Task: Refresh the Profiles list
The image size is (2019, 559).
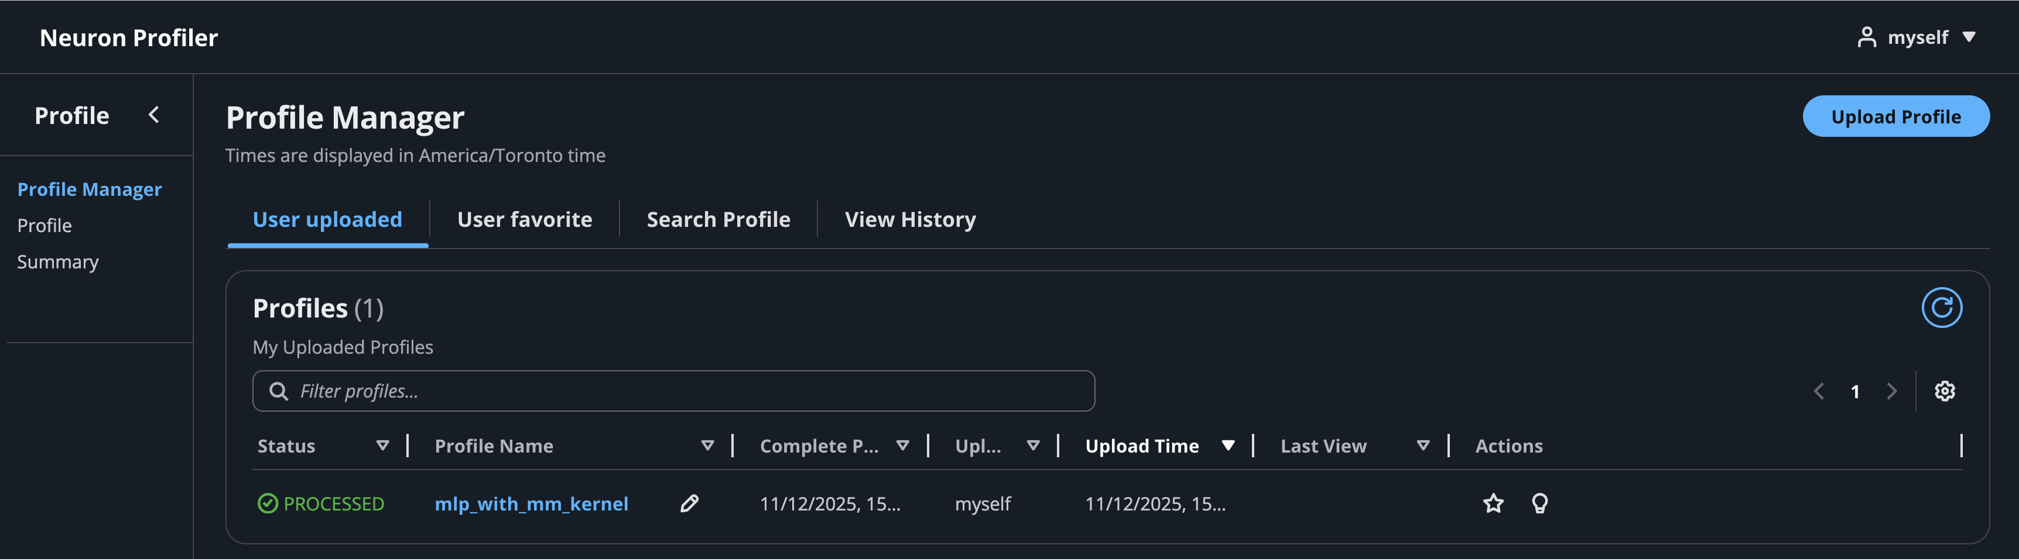Action: [x=1943, y=307]
